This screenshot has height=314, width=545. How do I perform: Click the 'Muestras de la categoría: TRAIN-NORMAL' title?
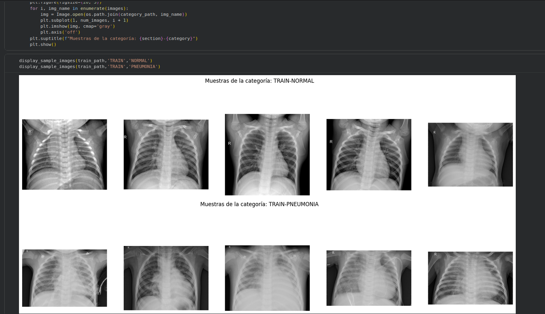pos(259,81)
